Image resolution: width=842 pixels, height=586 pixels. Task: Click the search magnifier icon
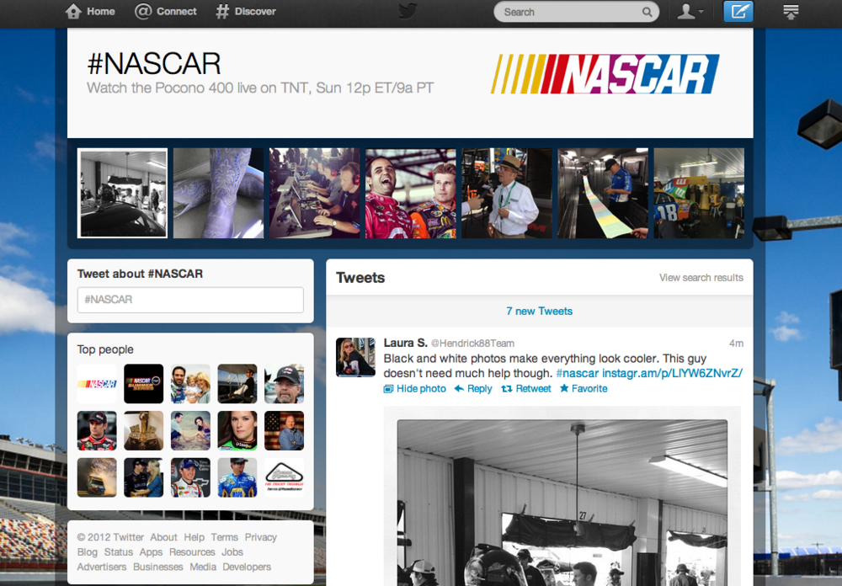[x=647, y=12]
